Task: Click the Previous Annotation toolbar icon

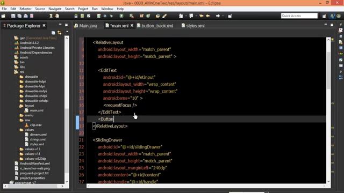Action: [191, 16]
